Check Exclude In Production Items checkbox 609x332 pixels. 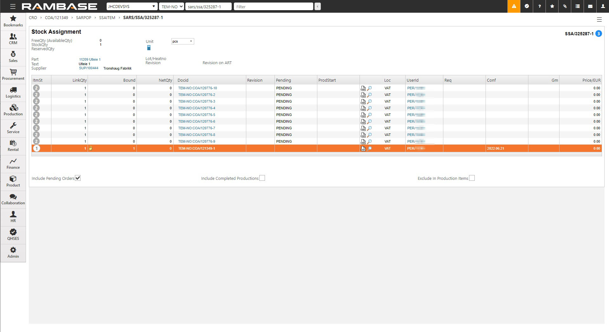472,178
